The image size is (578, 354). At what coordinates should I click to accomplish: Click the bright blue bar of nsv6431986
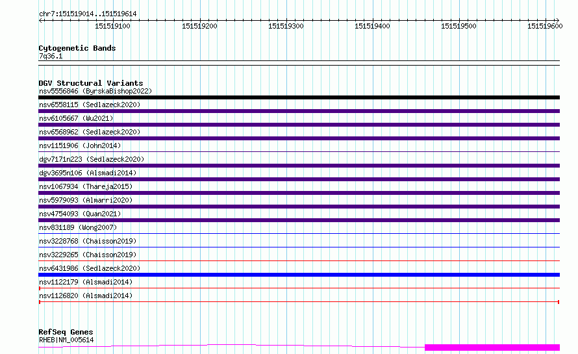pyautogui.click(x=299, y=275)
